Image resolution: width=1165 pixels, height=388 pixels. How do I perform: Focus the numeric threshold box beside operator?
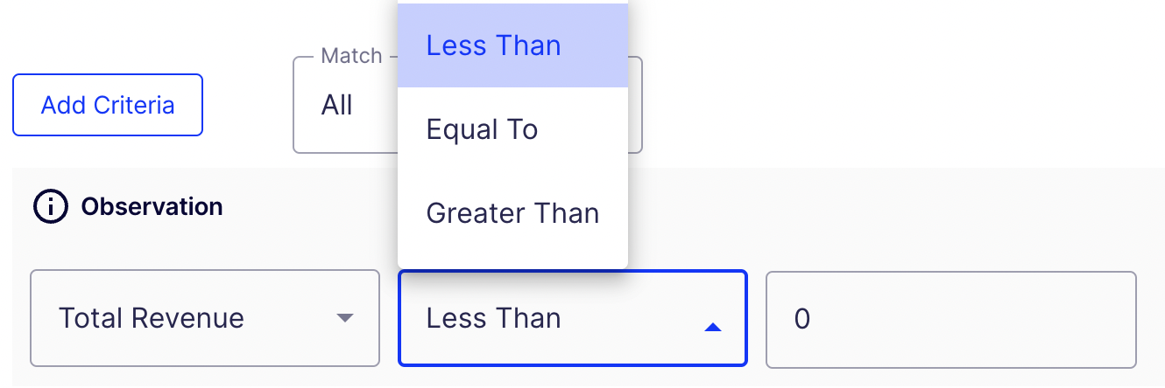[951, 319]
